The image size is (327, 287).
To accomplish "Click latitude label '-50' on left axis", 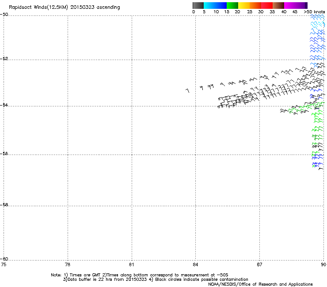I will tap(4, 15).
